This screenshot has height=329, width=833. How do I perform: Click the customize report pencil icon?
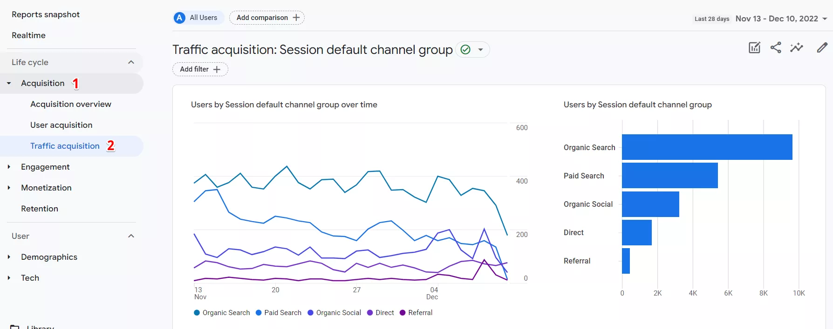pyautogui.click(x=822, y=47)
